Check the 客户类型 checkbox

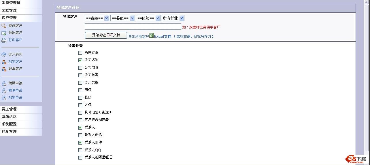click(x=80, y=83)
